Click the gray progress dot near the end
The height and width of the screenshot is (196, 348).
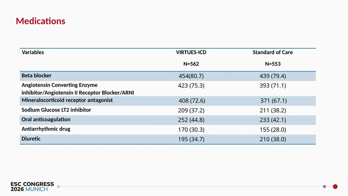[325, 186]
